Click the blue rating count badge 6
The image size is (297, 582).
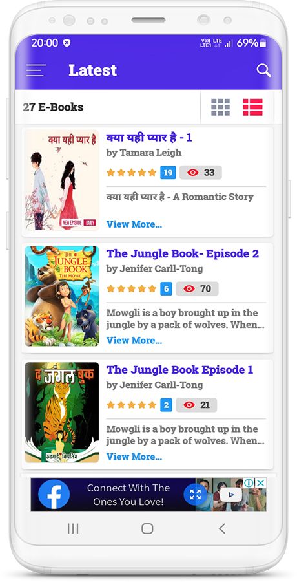(x=166, y=289)
